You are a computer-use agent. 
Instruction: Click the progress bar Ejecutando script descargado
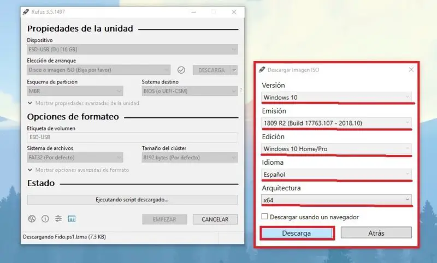pos(132,200)
